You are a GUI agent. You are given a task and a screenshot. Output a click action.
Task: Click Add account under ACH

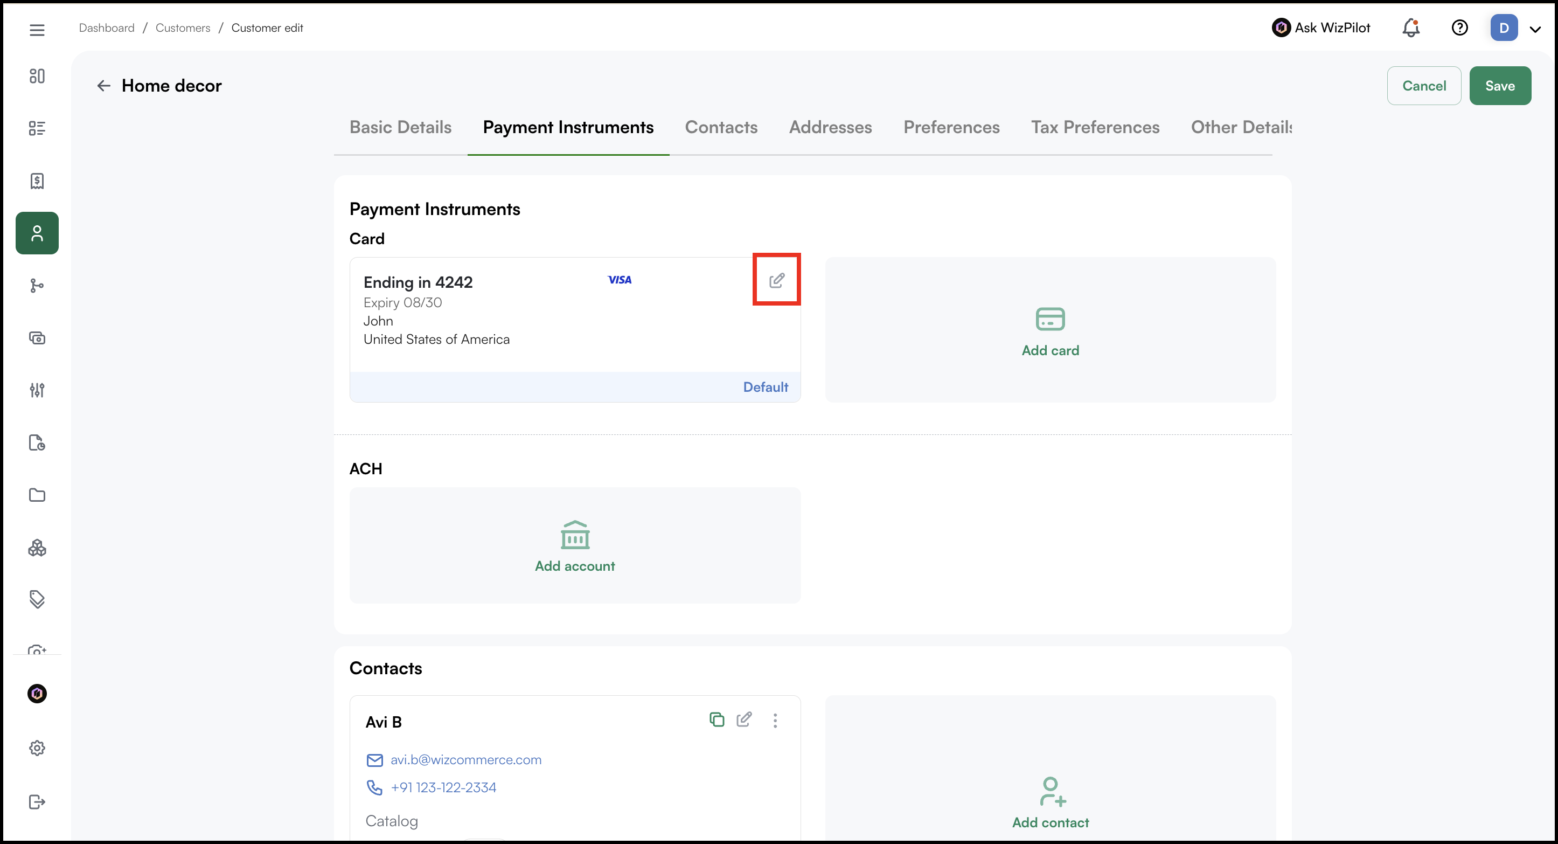(x=575, y=545)
